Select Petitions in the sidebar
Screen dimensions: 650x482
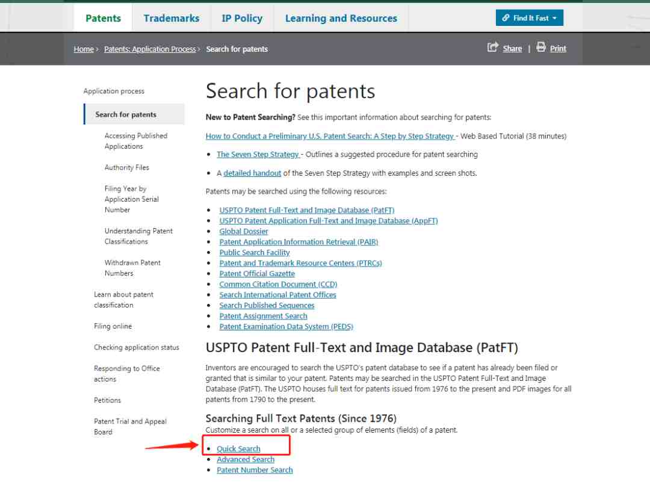107,400
